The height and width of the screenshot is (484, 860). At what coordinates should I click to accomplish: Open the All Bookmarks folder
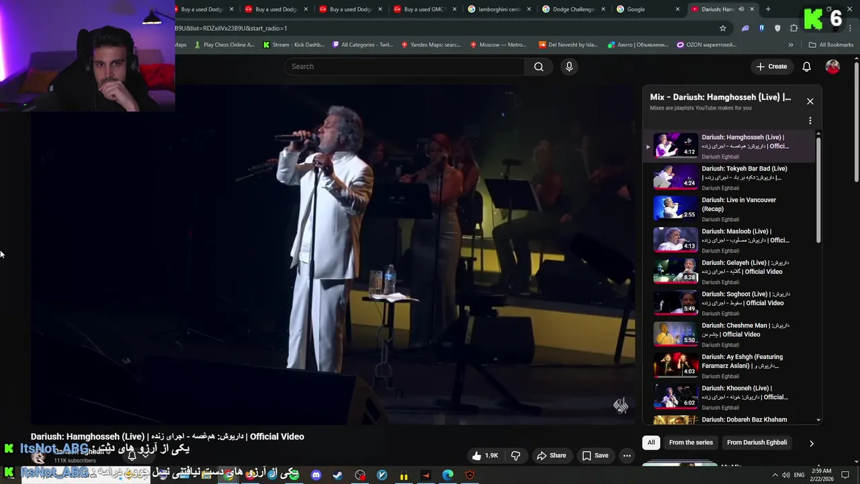(831, 45)
